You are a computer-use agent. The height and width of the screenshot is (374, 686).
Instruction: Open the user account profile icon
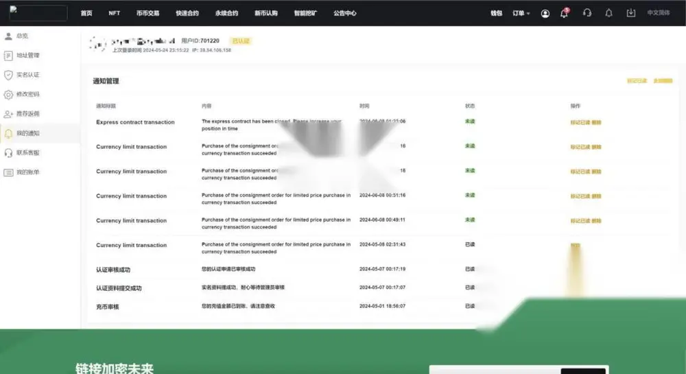545,14
